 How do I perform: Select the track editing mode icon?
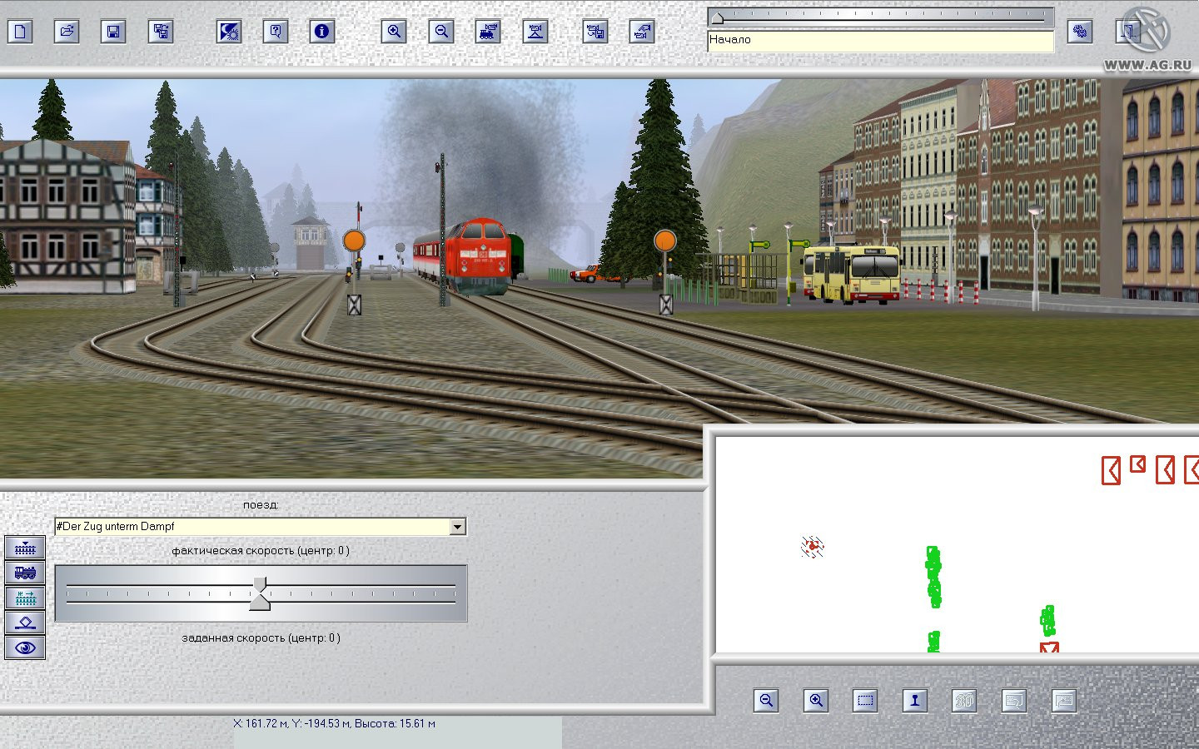pyautogui.click(x=25, y=548)
